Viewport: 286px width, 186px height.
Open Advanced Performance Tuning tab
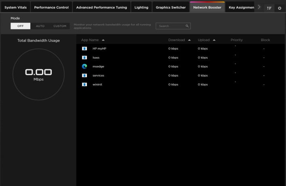click(x=101, y=7)
